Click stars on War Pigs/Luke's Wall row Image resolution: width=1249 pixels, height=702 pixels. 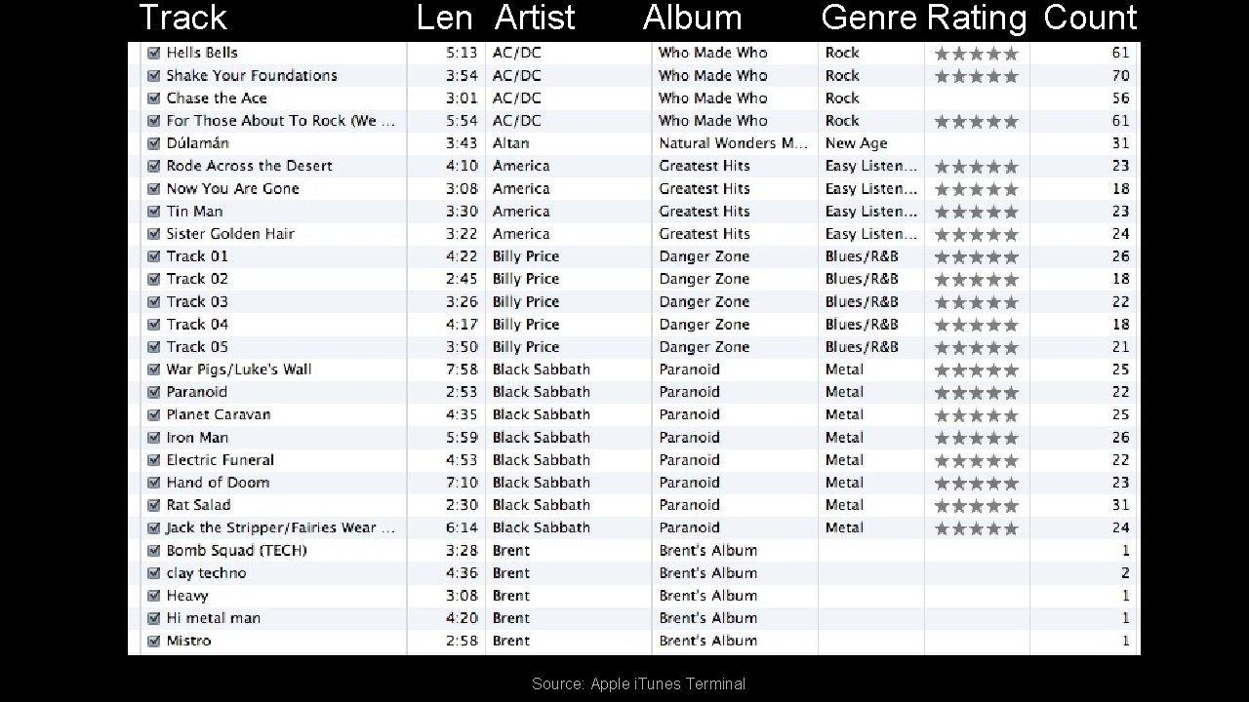click(976, 370)
